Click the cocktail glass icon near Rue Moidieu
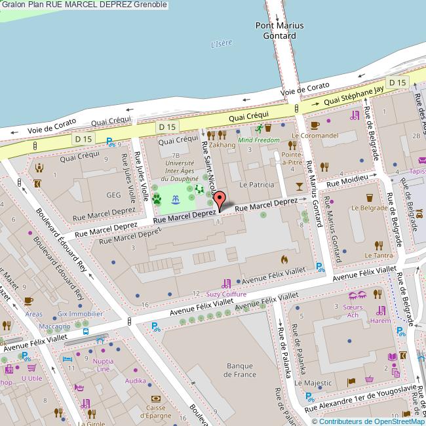426x426 pixels. (x=300, y=186)
